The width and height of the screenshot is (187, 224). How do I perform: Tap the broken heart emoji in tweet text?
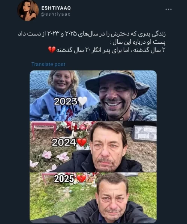tap(52, 50)
